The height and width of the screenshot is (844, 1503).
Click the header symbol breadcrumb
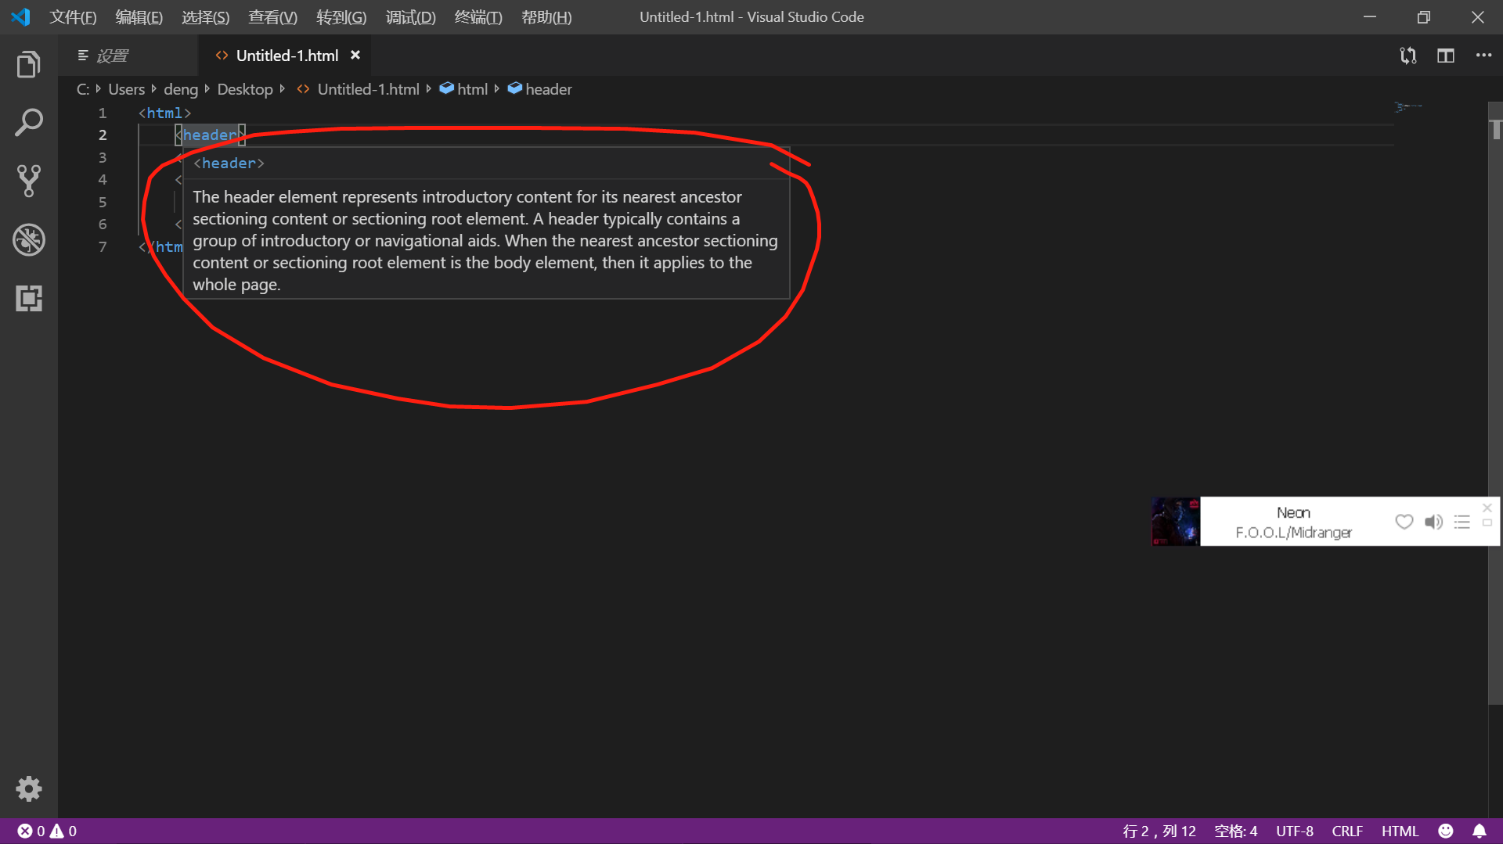click(x=540, y=89)
